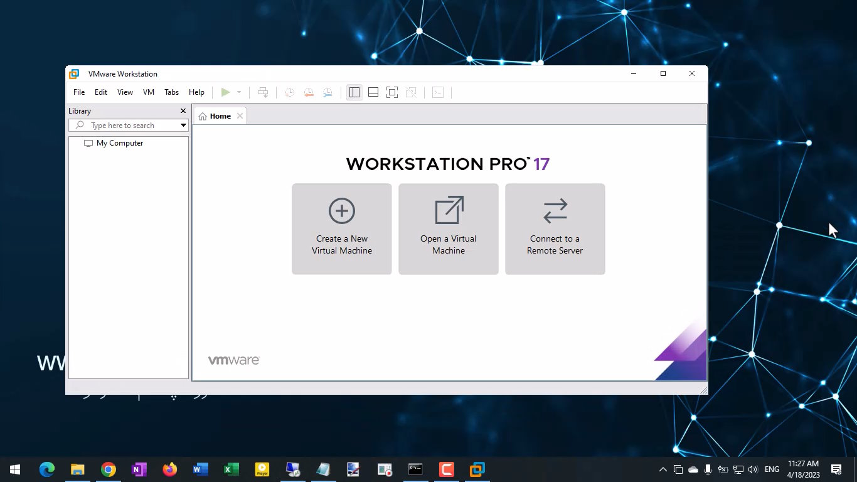Open the Snapshot Manager wrench icon

tap(327, 92)
